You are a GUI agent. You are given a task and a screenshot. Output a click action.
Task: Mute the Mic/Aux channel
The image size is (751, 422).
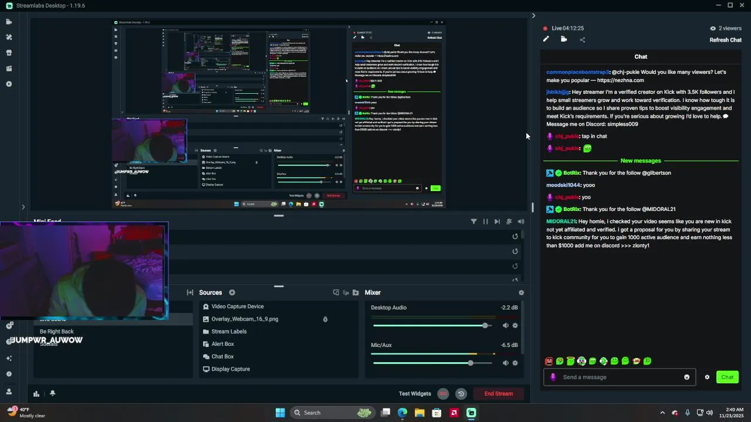(x=505, y=363)
